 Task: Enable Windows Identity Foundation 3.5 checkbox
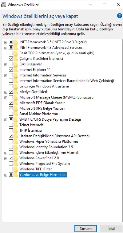coord(11,147)
